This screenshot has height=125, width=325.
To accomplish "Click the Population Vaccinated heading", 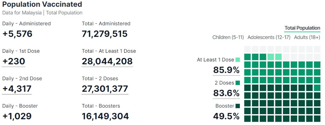I will point(42,4).
